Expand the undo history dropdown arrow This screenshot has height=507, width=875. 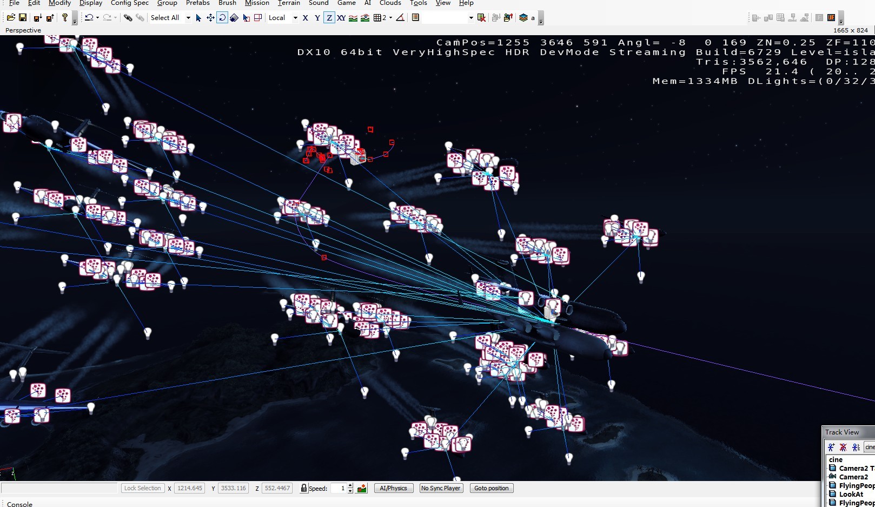97,18
